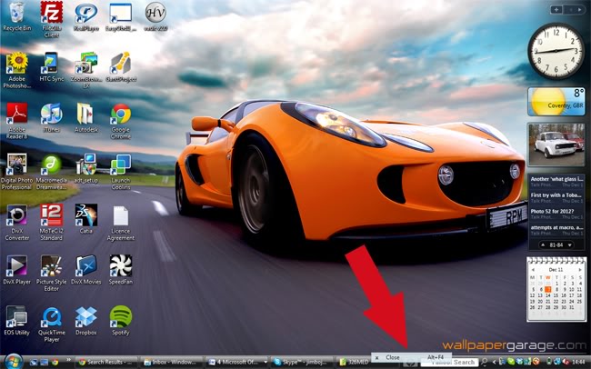Screen dimensions: 591x369
Task: Open the Inbox - Windows taskbar item
Action: point(171,362)
